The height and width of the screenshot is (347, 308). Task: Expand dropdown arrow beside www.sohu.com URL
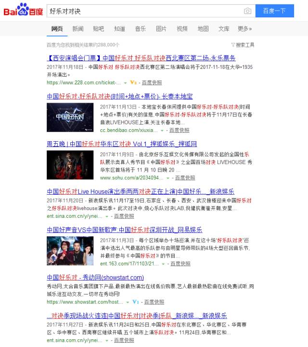[x=167, y=178]
